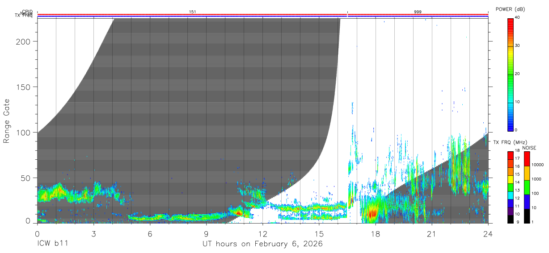Pick the yellow-orange swatch in the NOISE legend

pos(527,173)
